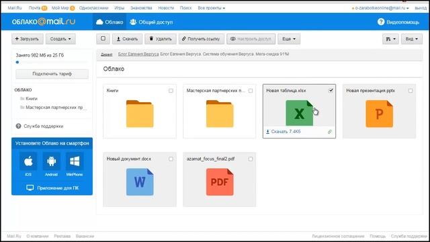Click the Получить ссылку button

coord(202,39)
